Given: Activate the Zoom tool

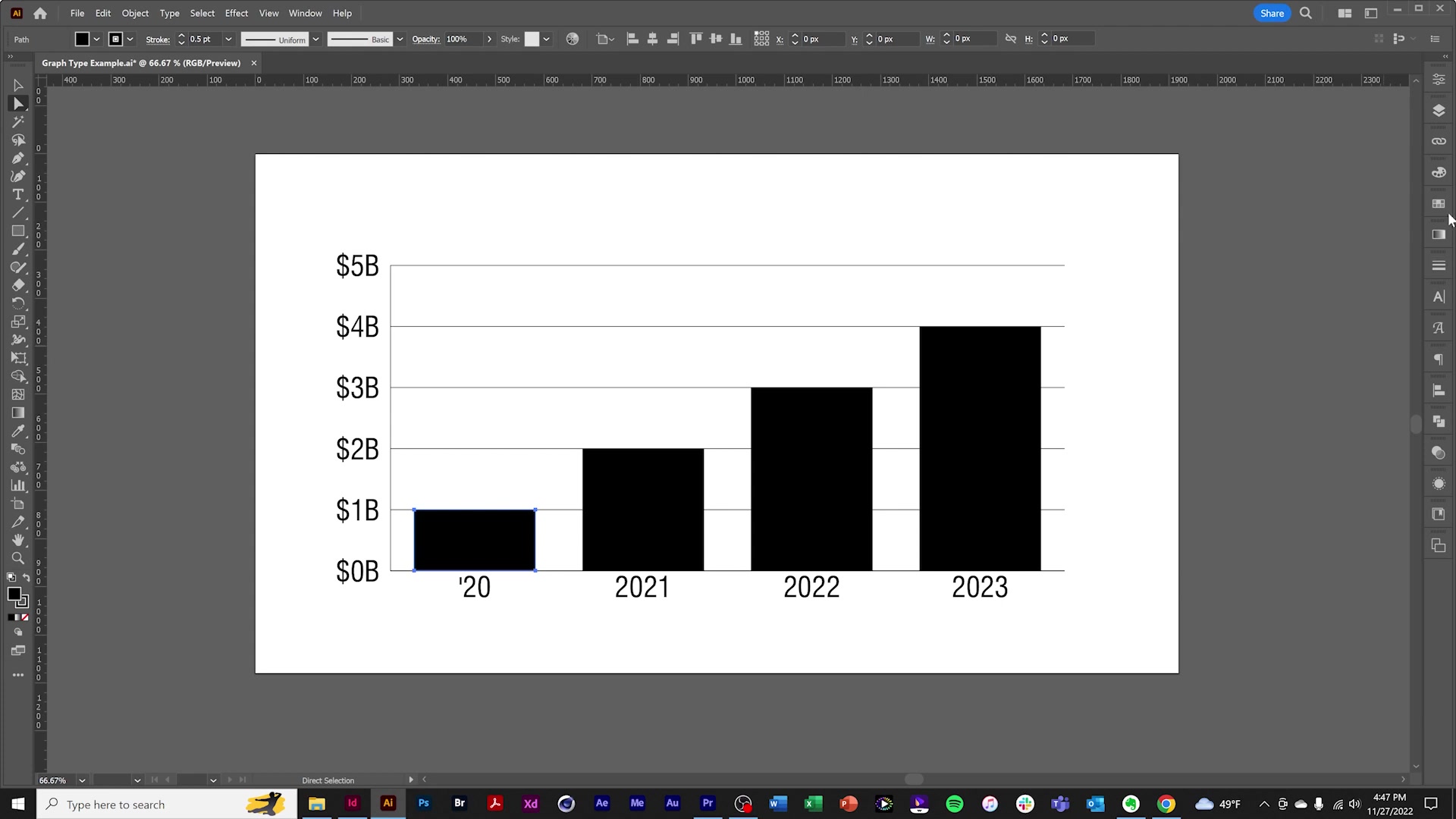Looking at the screenshot, I should tap(19, 559).
